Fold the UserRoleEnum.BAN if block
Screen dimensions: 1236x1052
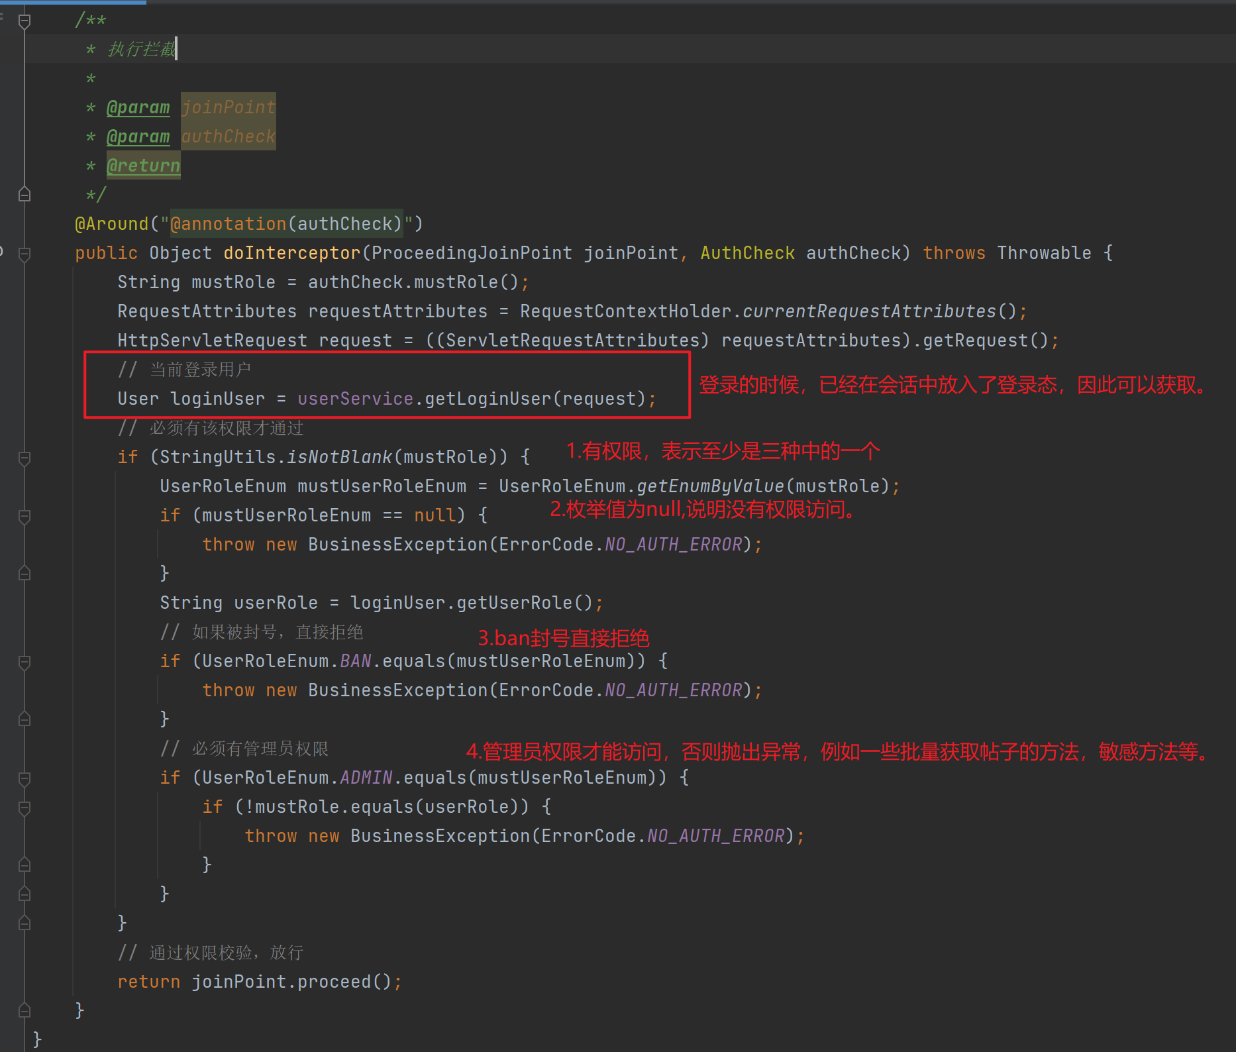[x=25, y=662]
